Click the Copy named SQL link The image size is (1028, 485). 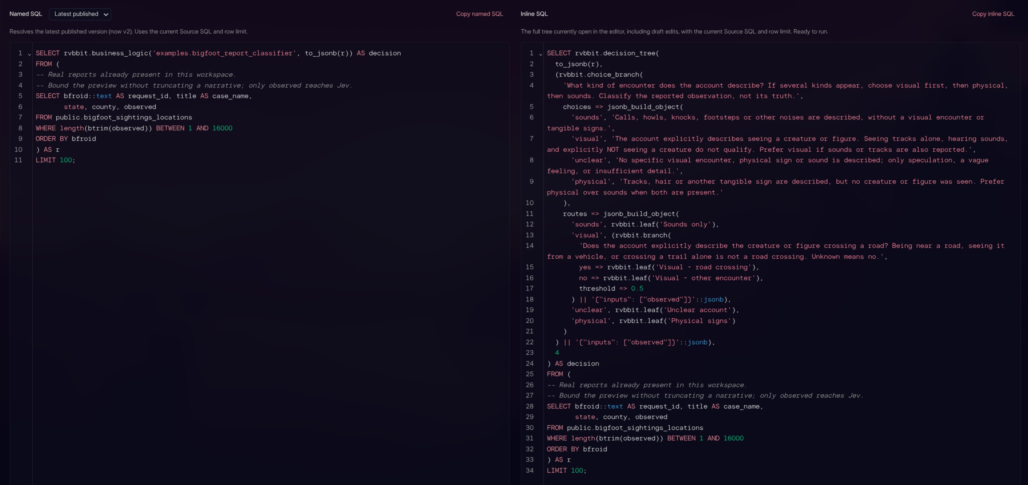[479, 14]
